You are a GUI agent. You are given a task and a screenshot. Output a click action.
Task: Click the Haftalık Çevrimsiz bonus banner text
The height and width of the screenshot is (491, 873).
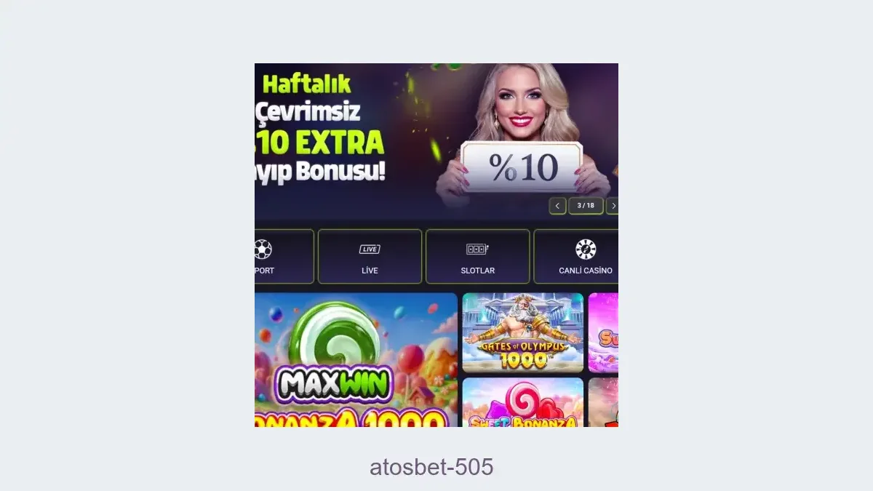320,128
